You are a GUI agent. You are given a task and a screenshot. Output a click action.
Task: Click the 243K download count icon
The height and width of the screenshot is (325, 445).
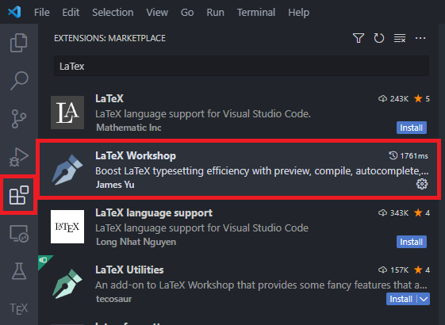pyautogui.click(x=382, y=99)
